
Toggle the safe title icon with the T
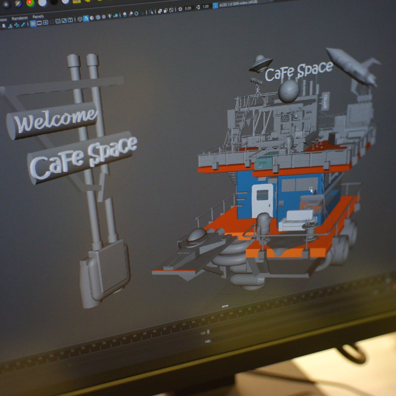[70, 20]
